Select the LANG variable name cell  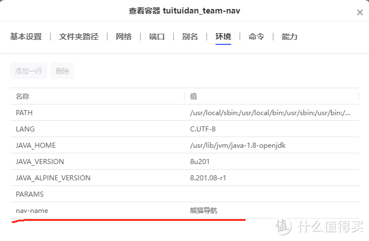[x=97, y=129]
